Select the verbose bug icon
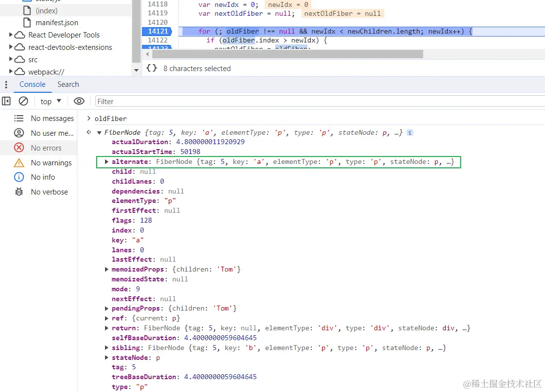This screenshot has width=545, height=392. click(19, 192)
